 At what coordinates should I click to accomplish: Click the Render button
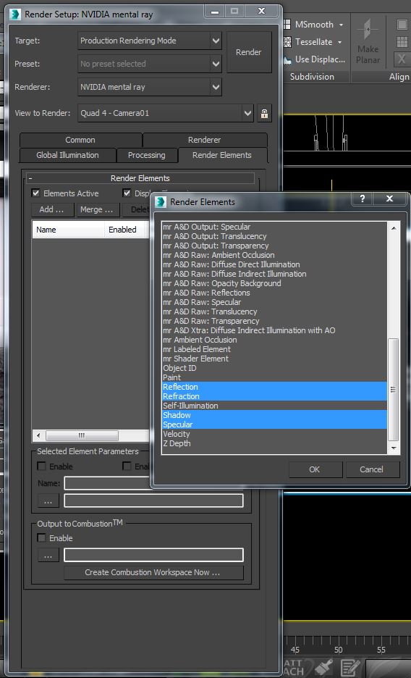pos(249,52)
